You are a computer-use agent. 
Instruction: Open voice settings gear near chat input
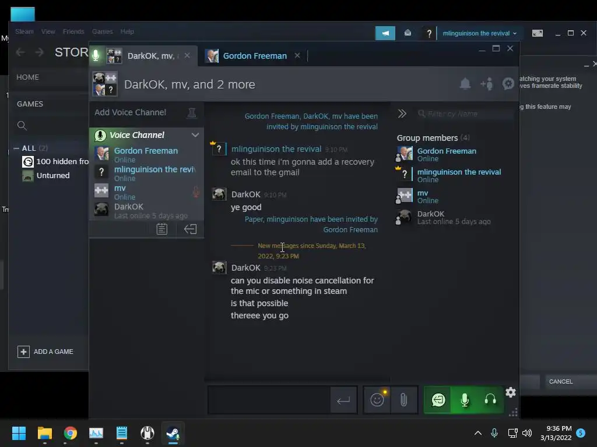511,392
